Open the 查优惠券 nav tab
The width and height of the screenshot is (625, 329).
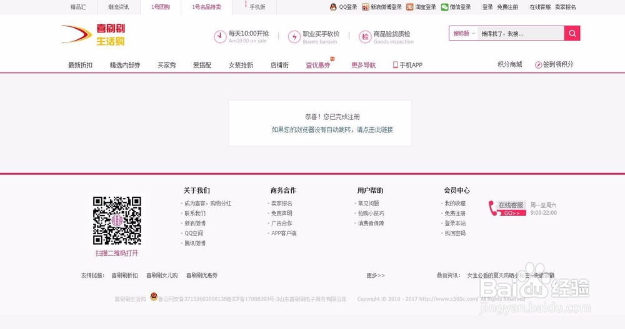[x=318, y=65]
